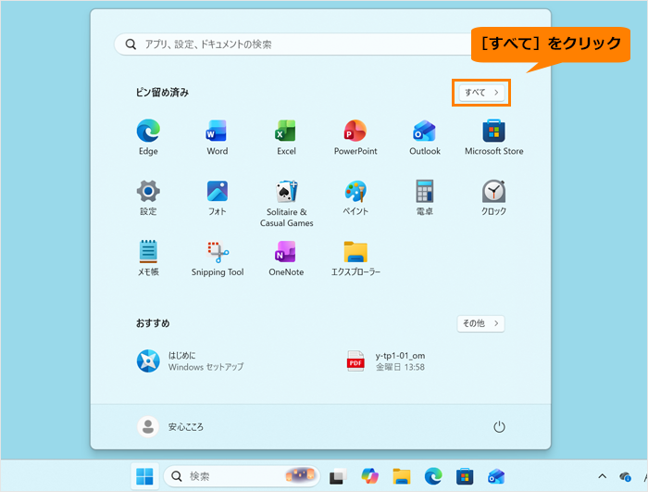Image resolution: width=648 pixels, height=492 pixels.
Task: Launch the メモ帳 app
Action: [148, 259]
